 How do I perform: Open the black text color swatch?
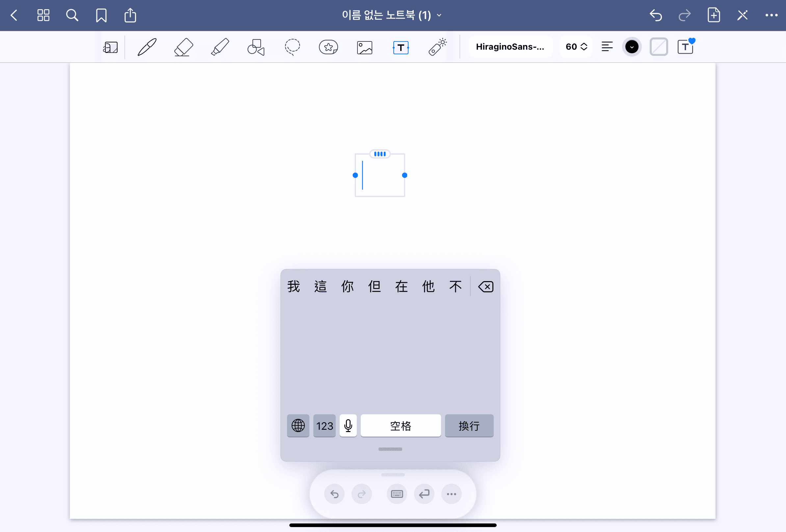click(x=631, y=47)
